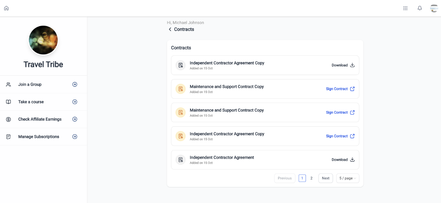The image size is (441, 203).
Task: Click the home icon in top bar
Action: tap(6, 8)
